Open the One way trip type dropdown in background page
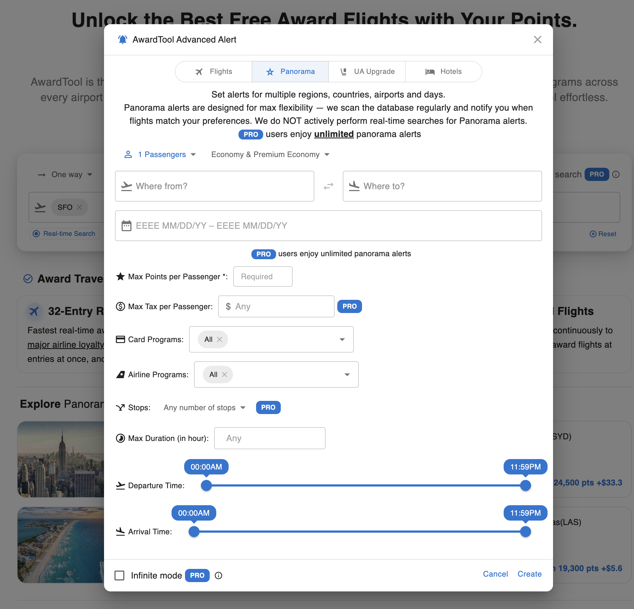This screenshot has width=634, height=609. point(65,174)
